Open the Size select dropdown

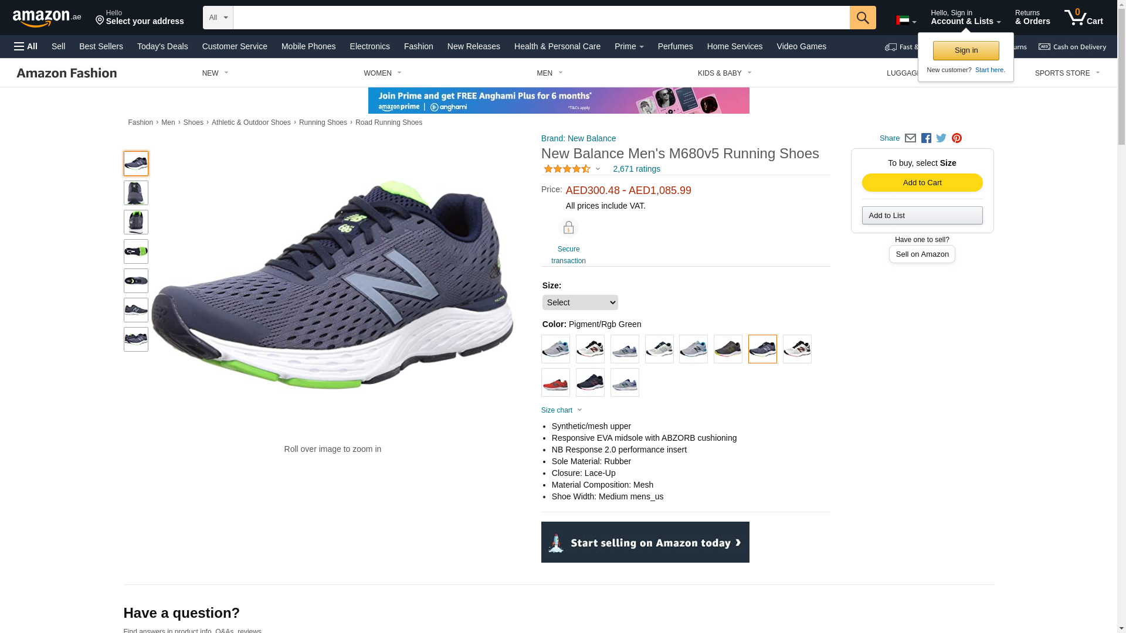tap(580, 302)
